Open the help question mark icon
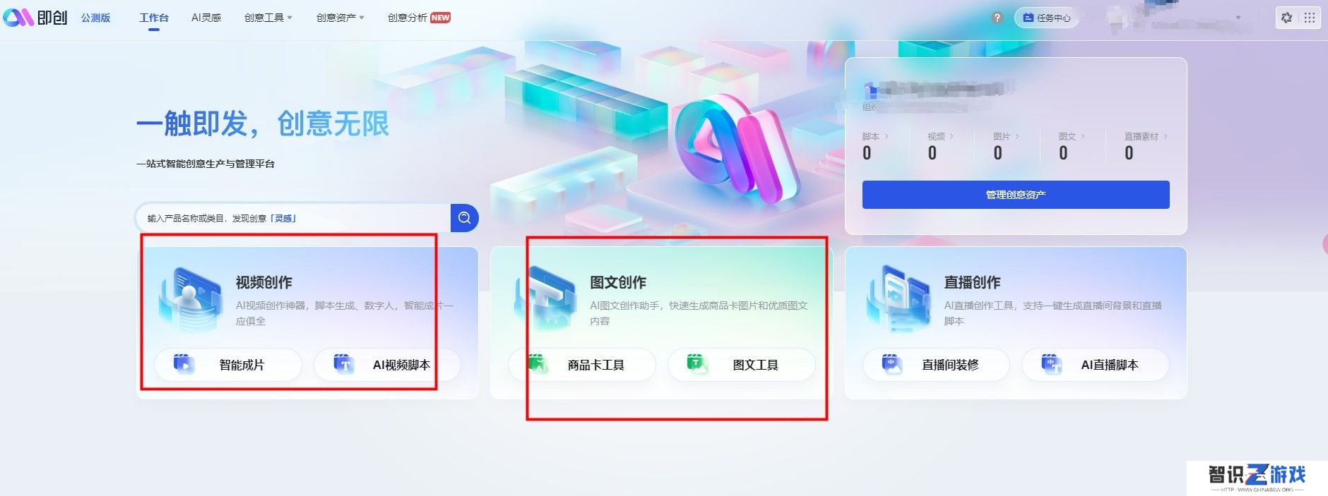The image size is (1328, 496). (x=997, y=18)
